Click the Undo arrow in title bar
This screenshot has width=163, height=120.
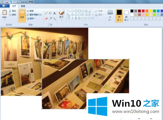11,2
